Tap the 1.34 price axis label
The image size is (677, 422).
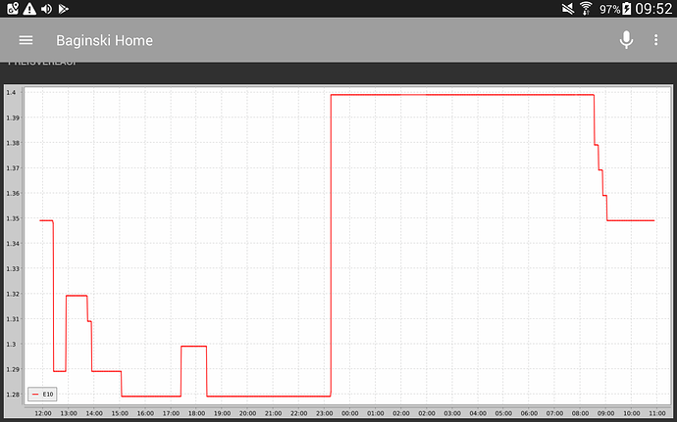point(12,244)
